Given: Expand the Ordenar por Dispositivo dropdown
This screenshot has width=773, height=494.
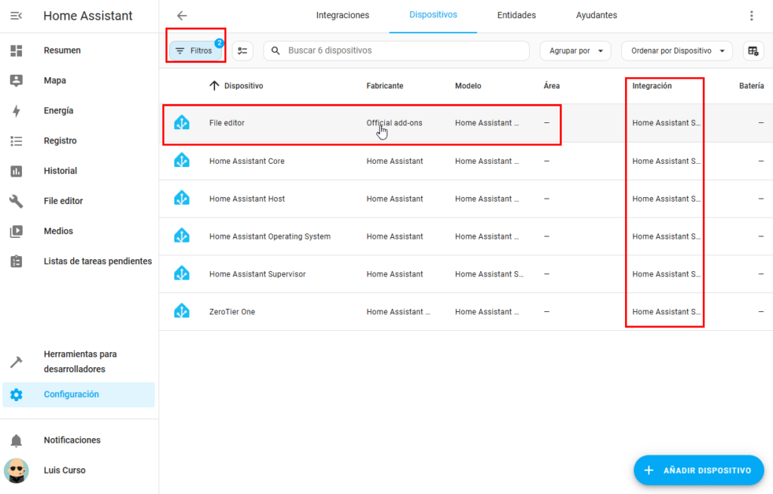Looking at the screenshot, I should [676, 51].
